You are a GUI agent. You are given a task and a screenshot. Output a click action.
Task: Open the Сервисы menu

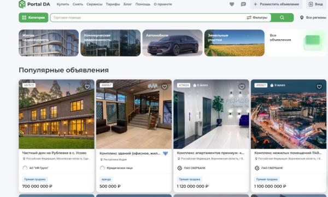pyautogui.click(x=95, y=4)
